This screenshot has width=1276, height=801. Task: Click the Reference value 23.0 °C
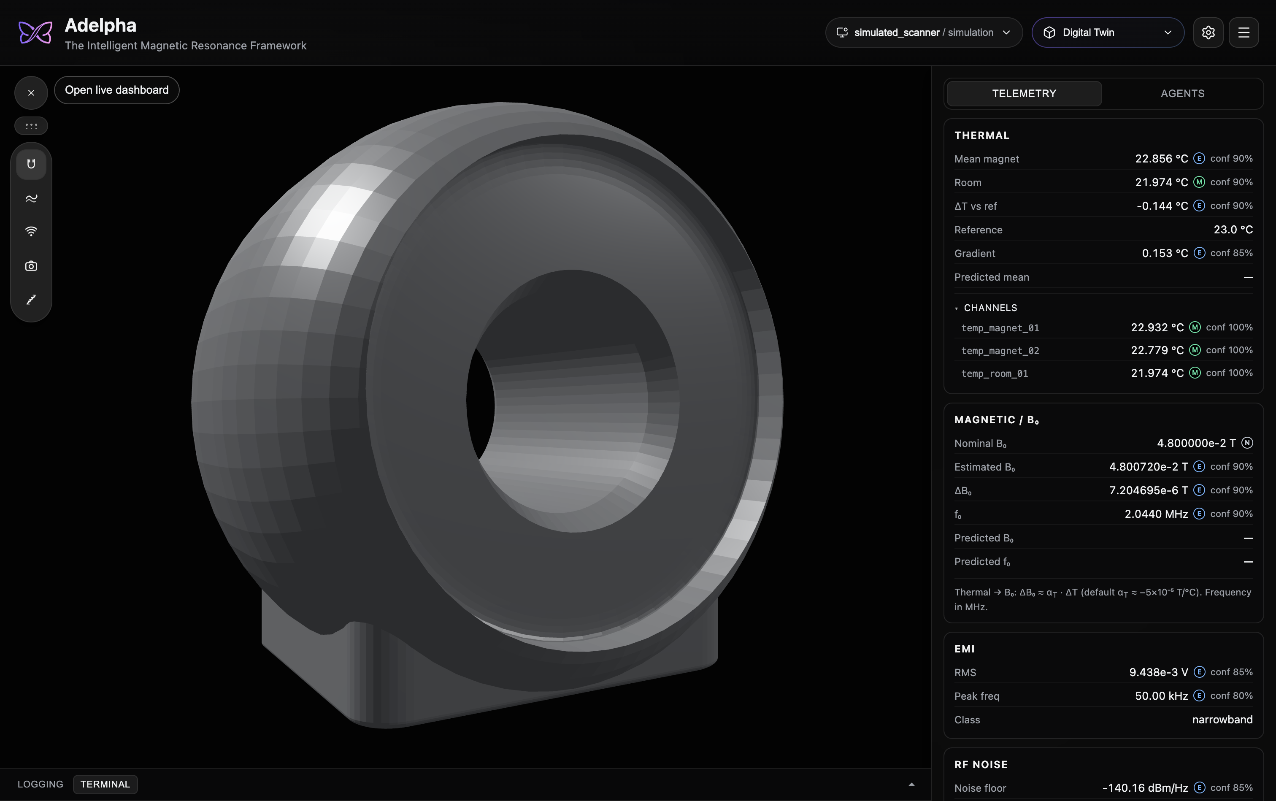tap(1233, 230)
